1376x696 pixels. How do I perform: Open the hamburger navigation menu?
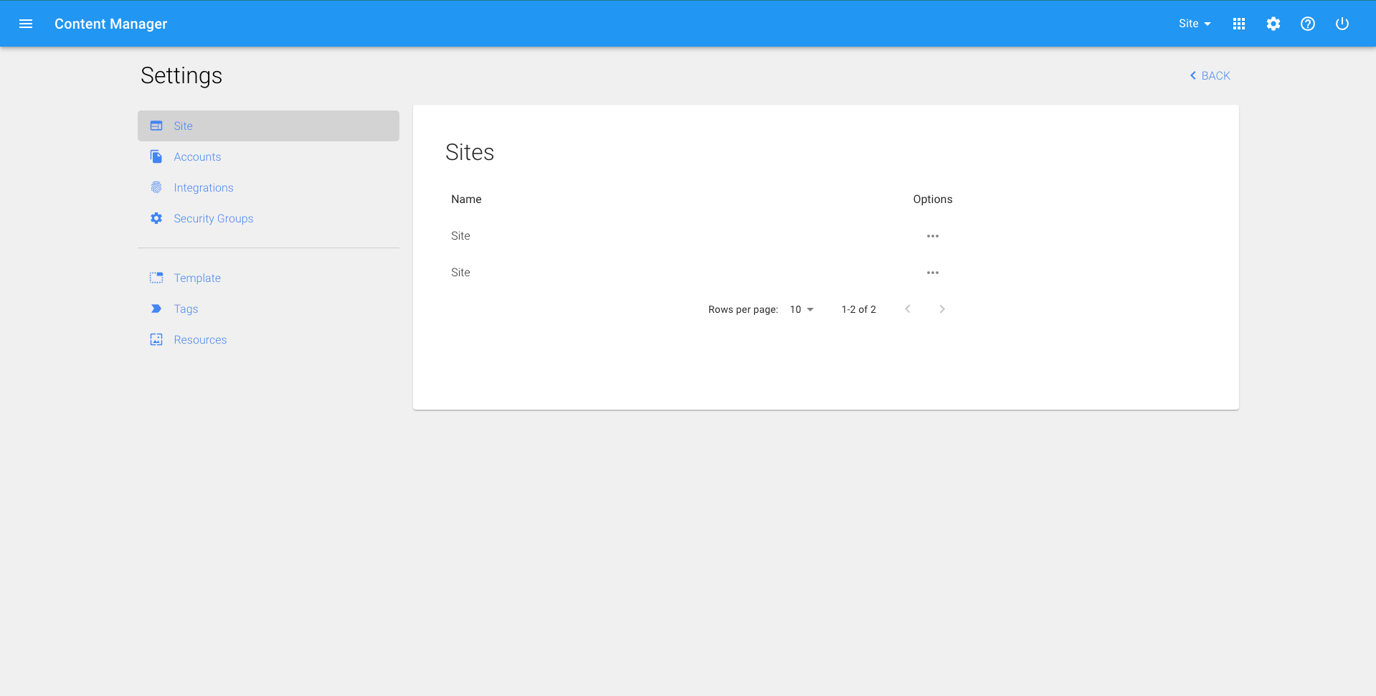click(x=26, y=24)
